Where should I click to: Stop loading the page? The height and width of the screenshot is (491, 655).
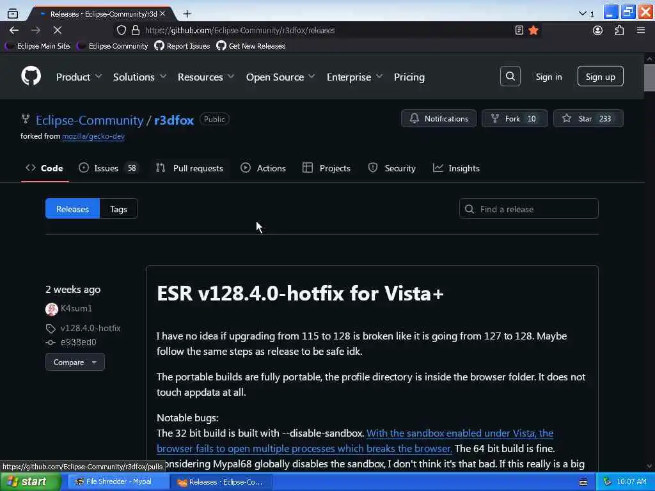point(58,30)
